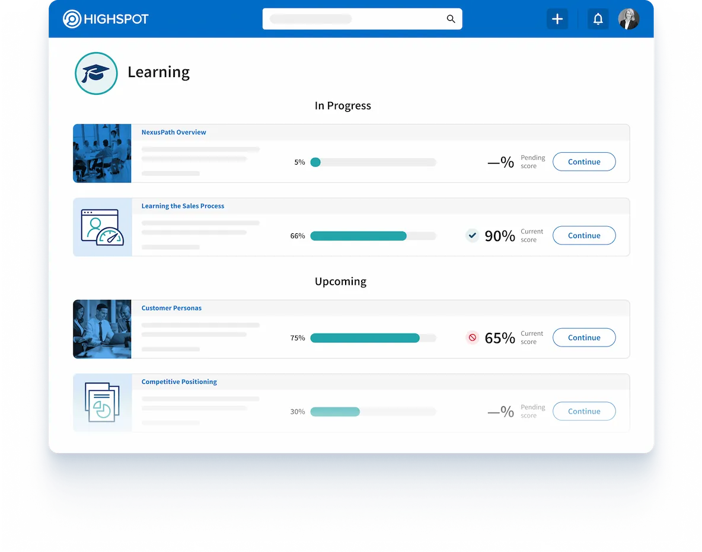This screenshot has height=552, width=702.
Task: Click the Customer Personas course thumbnail
Action: (x=102, y=329)
